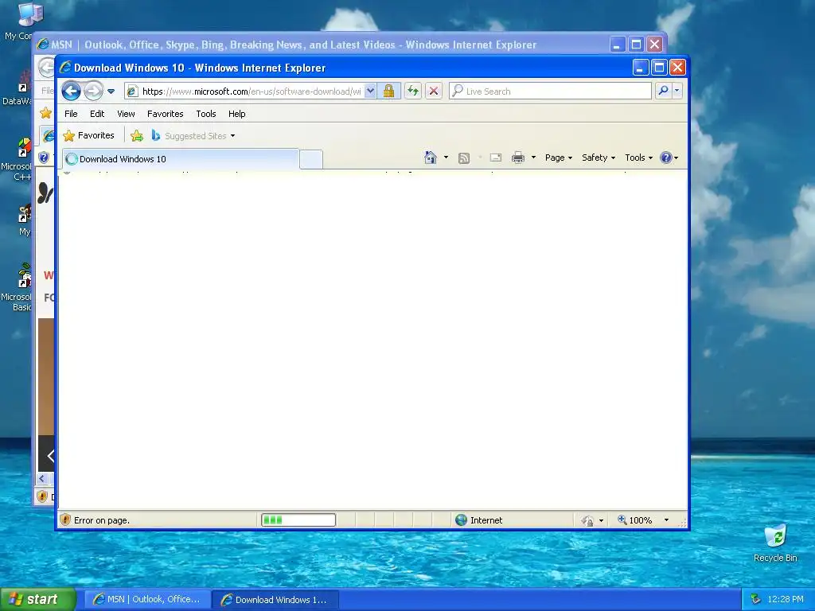Open the Tools menu in the menu bar
Screen dimensions: 815x611
206,114
